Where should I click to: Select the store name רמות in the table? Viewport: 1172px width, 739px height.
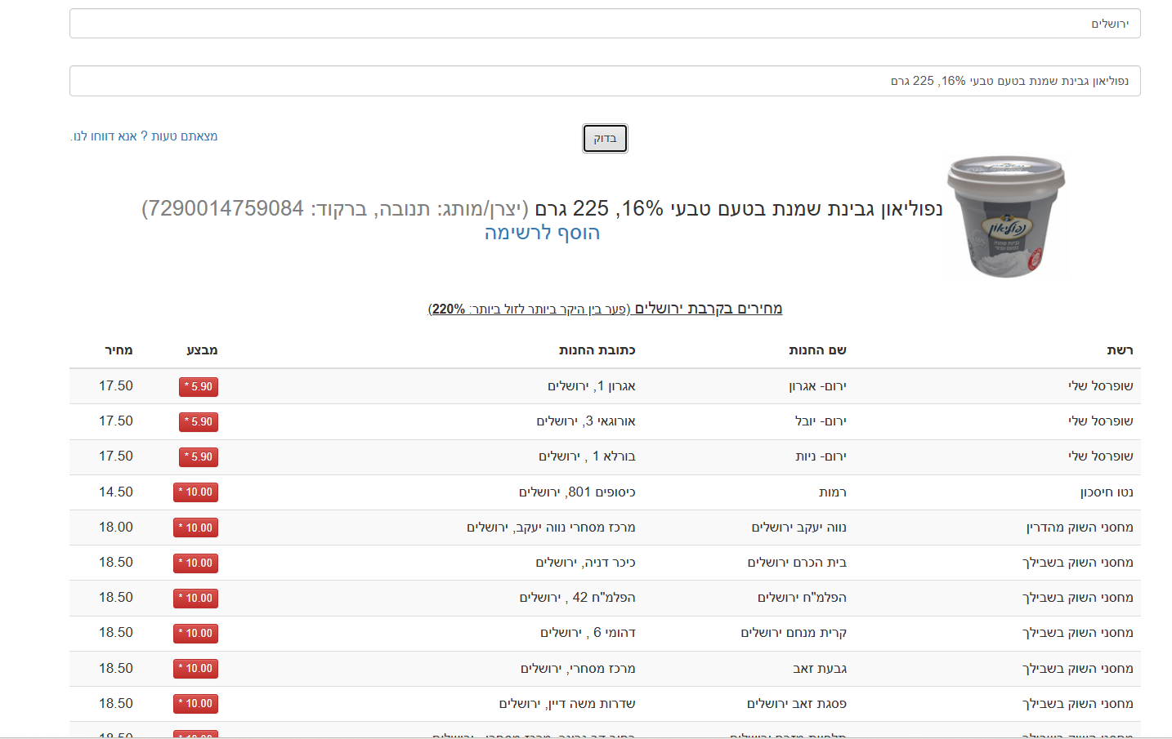point(831,492)
